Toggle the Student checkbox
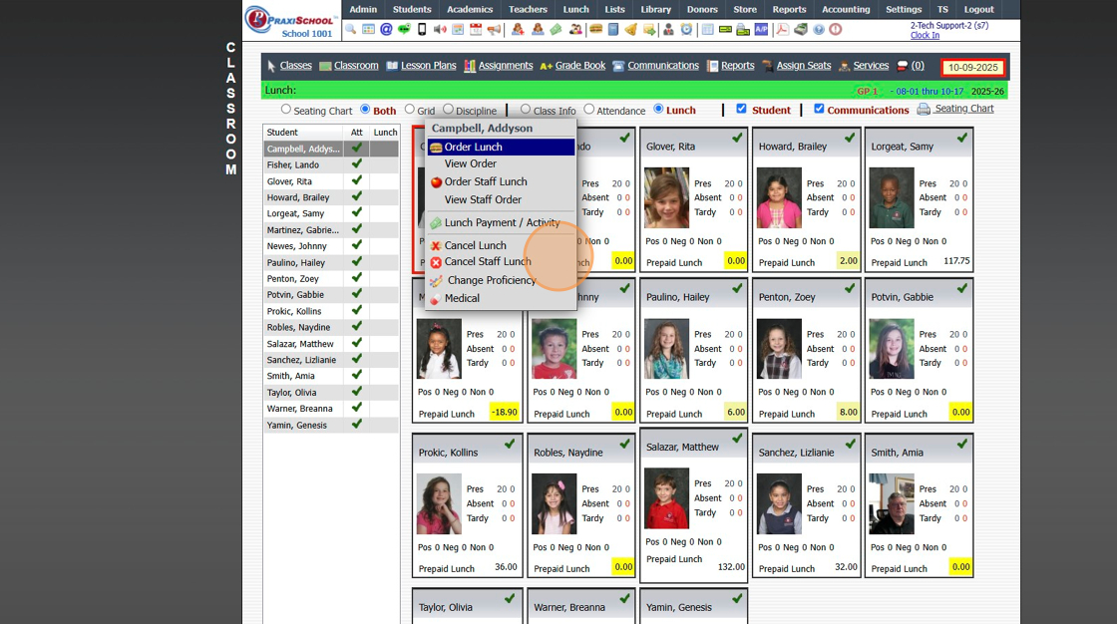This screenshot has height=624, width=1117. [x=742, y=109]
